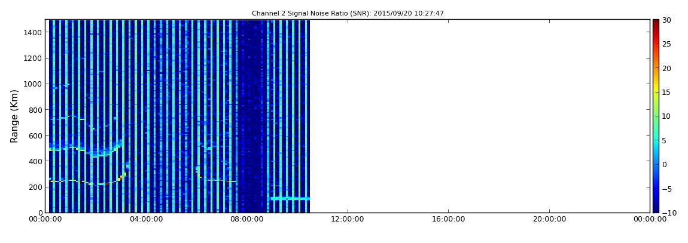Click the colorbar value 20
Screen dimensions: 688x243
point(666,68)
